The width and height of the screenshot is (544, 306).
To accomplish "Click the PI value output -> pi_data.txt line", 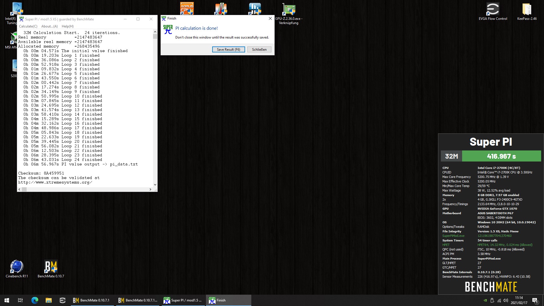I will [x=80, y=164].
